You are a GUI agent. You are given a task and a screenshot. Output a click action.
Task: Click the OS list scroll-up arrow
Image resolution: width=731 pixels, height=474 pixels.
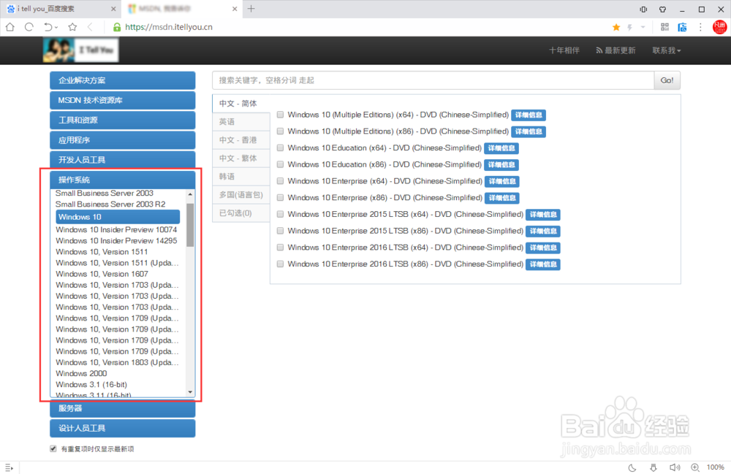tap(190, 194)
